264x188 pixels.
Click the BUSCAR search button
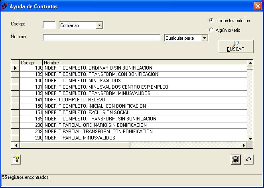pos(236,47)
